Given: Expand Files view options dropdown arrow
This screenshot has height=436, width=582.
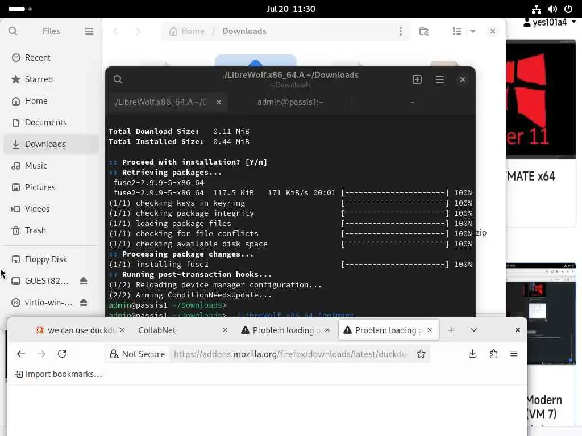Looking at the screenshot, I should pos(473,31).
